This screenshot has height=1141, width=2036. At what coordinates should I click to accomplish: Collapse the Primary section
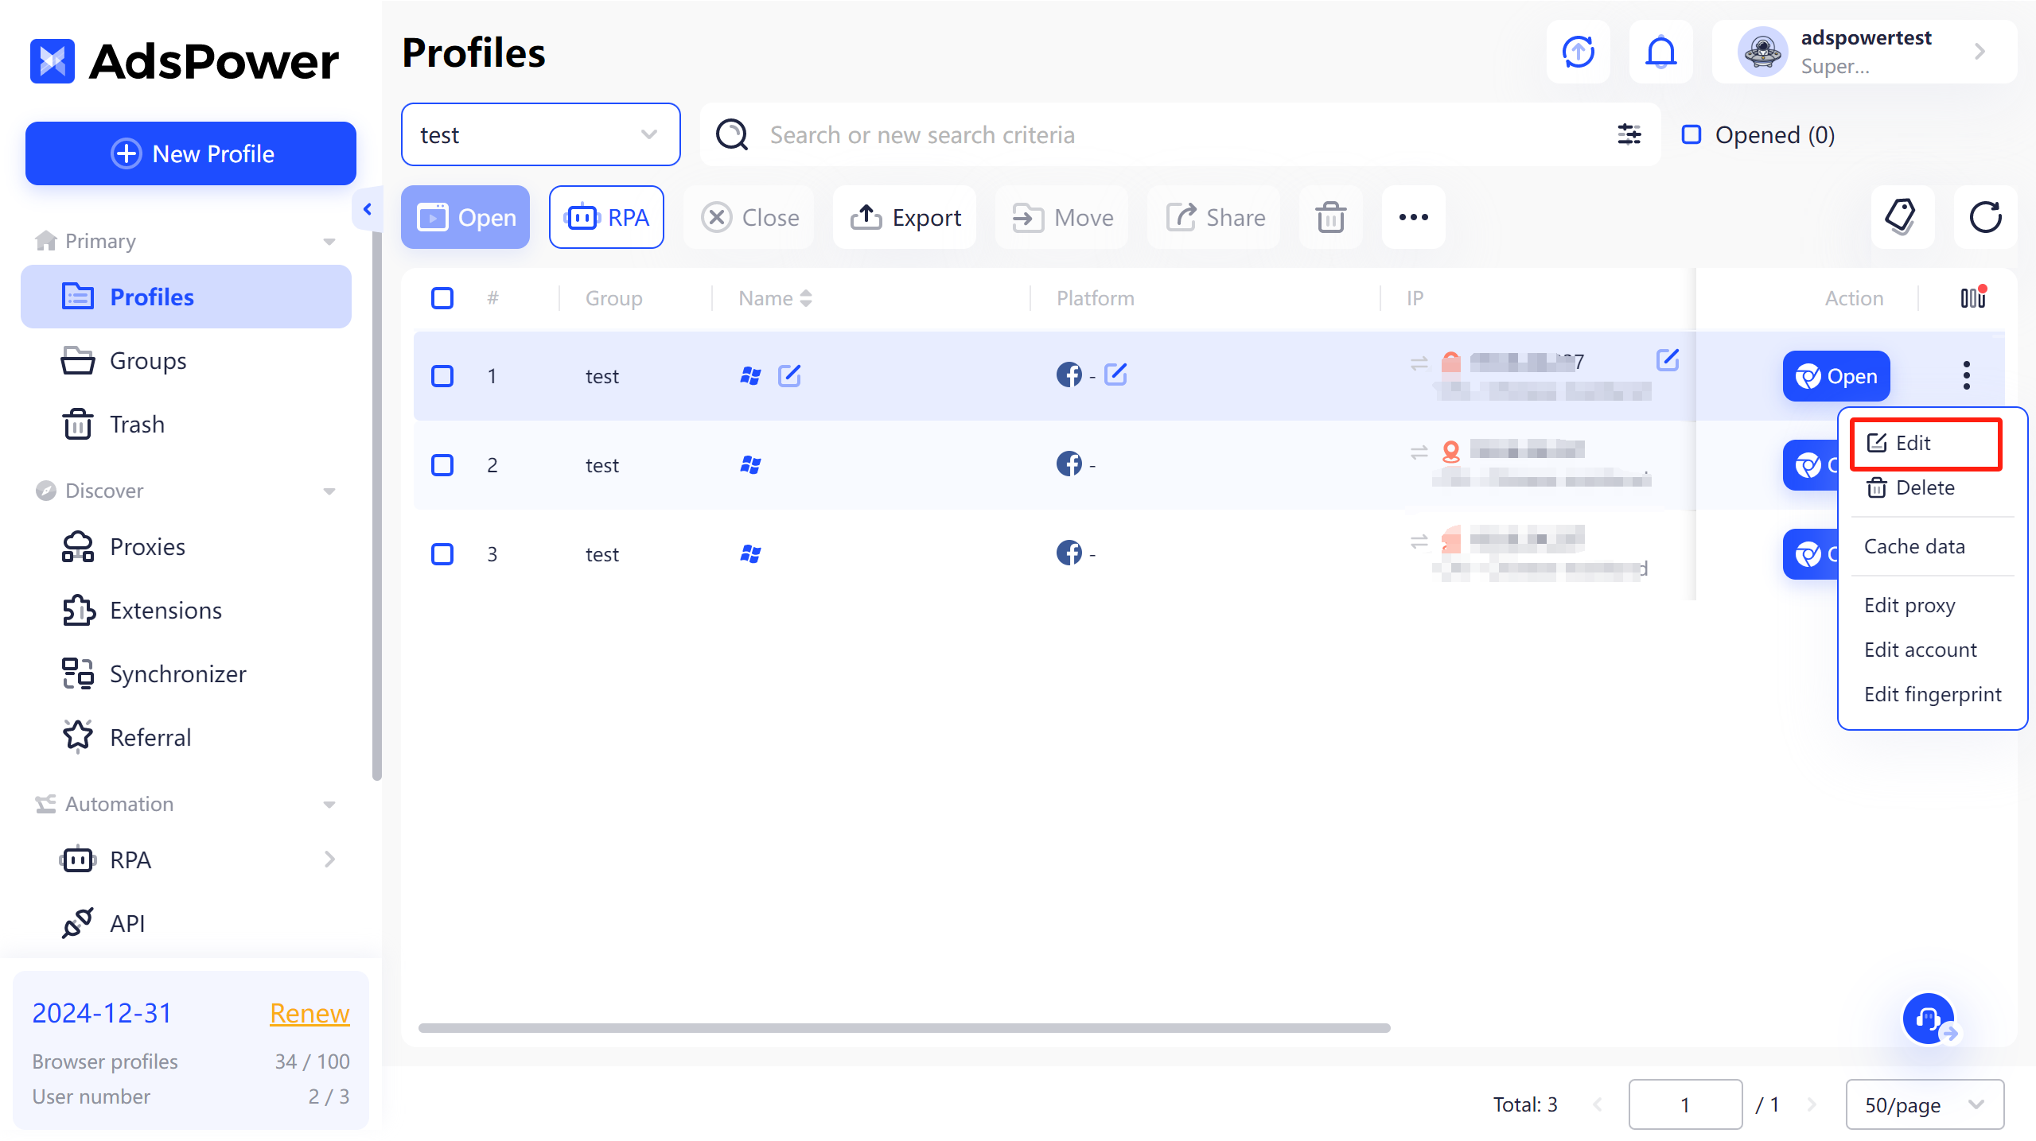click(x=329, y=241)
